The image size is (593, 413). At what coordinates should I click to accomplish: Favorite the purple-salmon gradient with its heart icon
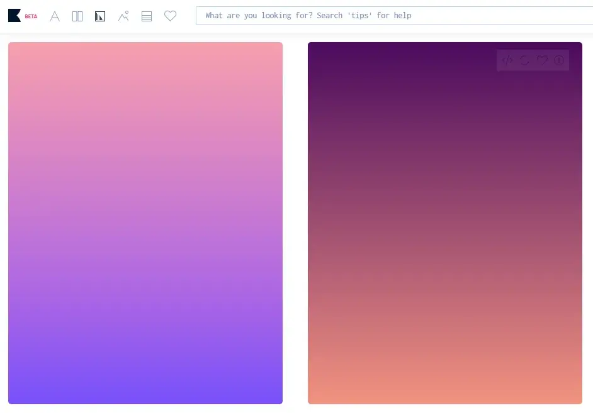pos(542,60)
